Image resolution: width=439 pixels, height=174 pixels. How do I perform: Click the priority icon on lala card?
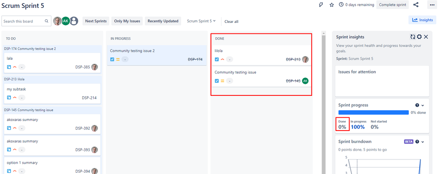pos(15,67)
